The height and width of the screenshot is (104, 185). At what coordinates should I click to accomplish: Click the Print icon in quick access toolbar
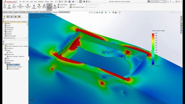coord(73,1)
